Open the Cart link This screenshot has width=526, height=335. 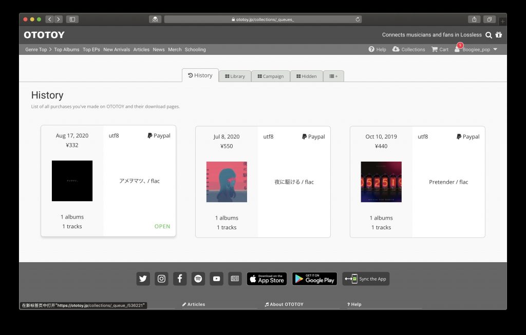440,50
